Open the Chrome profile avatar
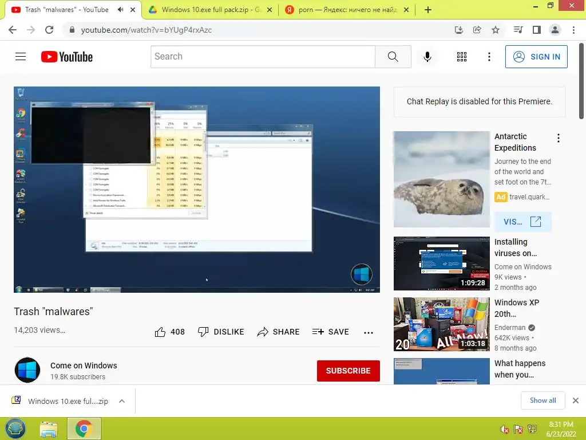 pos(555,30)
